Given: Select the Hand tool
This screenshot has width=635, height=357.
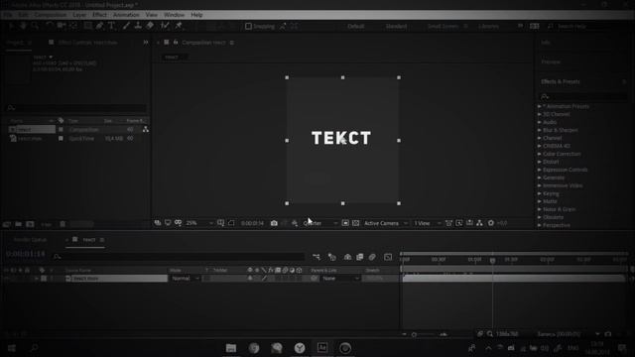Looking at the screenshot, I should tap(23, 26).
